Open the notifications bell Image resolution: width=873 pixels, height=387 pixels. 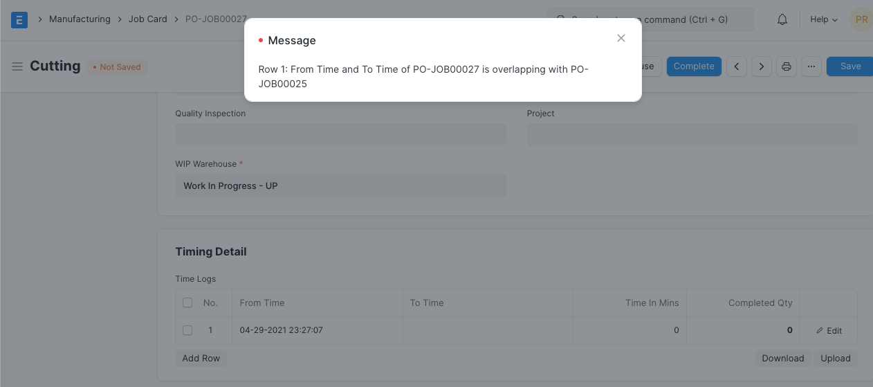(782, 19)
